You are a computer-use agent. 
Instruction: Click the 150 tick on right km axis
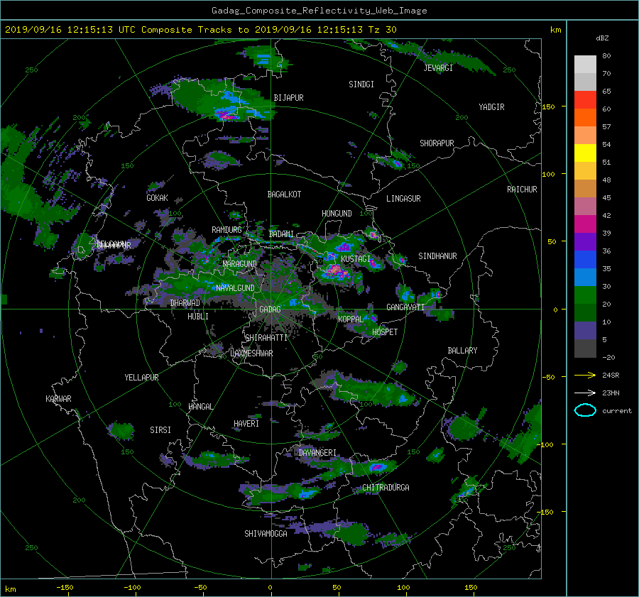point(549,106)
